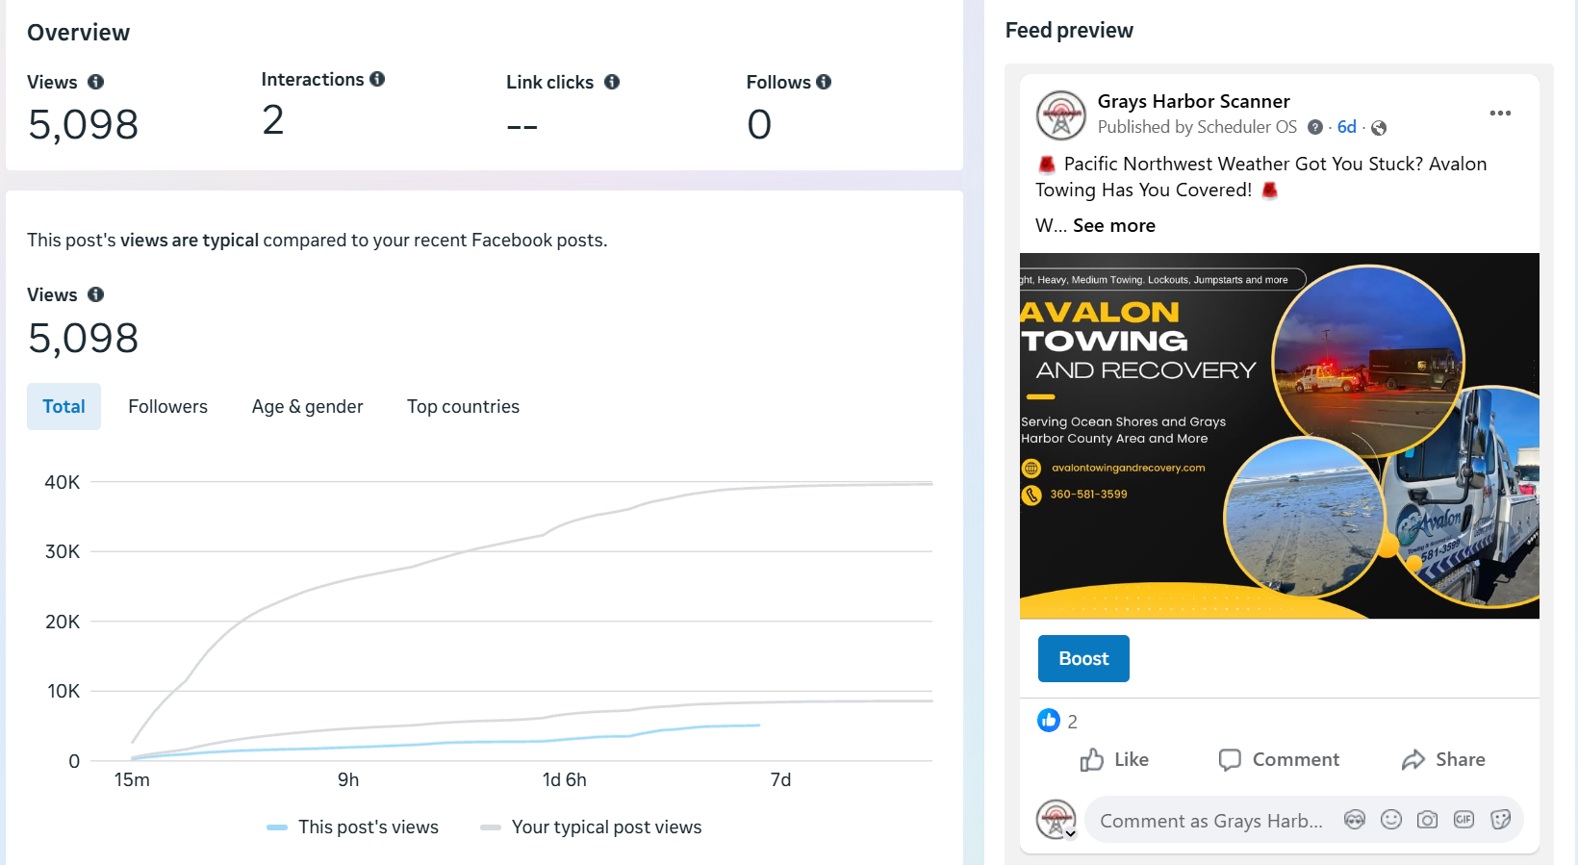Screen dimensions: 1578x865
Task: Click the GIF icon in comment box
Action: click(x=1463, y=820)
